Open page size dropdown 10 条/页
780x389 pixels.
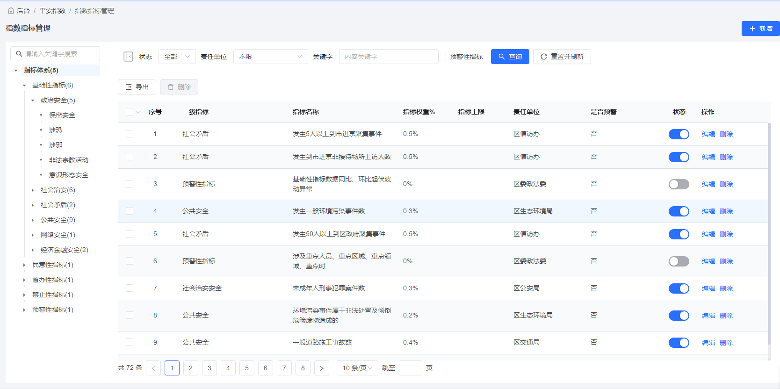point(357,368)
